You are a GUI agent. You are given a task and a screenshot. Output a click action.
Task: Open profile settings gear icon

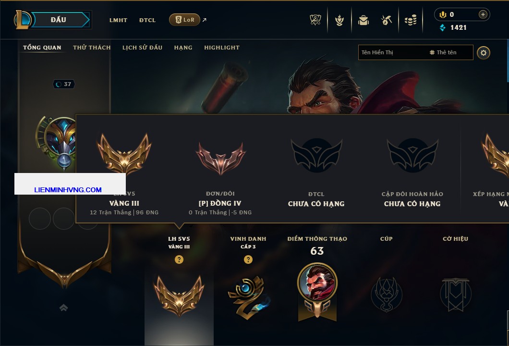point(484,53)
